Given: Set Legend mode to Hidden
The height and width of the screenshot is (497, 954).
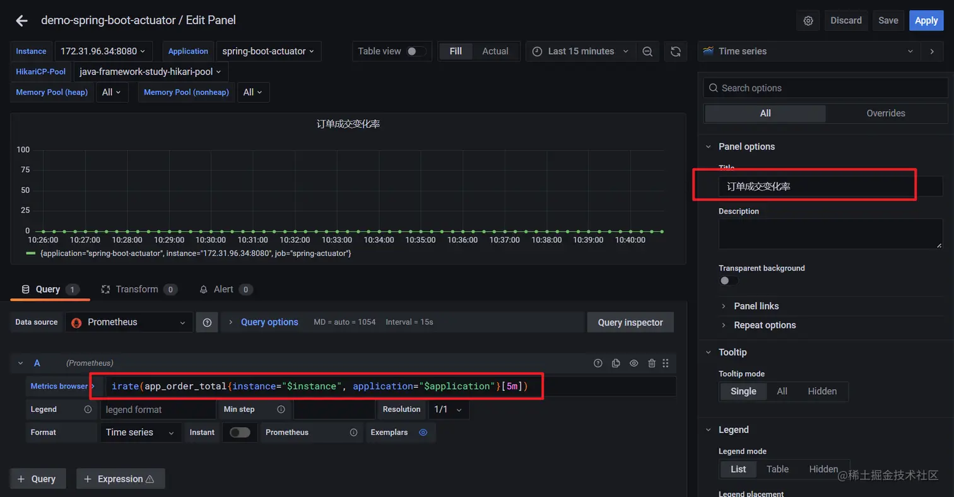Looking at the screenshot, I should point(823,469).
